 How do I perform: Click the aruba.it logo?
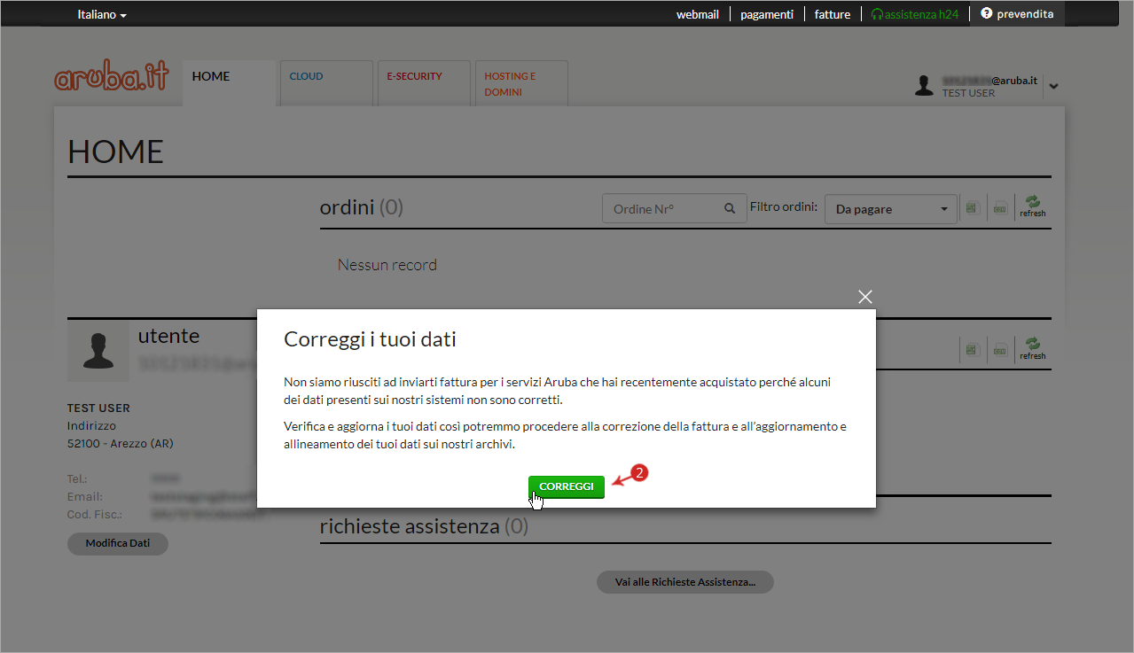coord(112,78)
